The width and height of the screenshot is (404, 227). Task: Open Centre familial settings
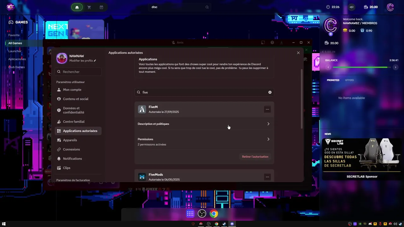pyautogui.click(x=78, y=122)
